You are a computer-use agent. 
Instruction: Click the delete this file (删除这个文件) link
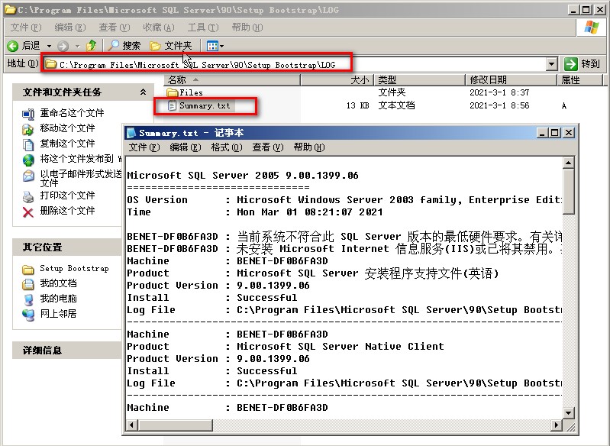67,211
